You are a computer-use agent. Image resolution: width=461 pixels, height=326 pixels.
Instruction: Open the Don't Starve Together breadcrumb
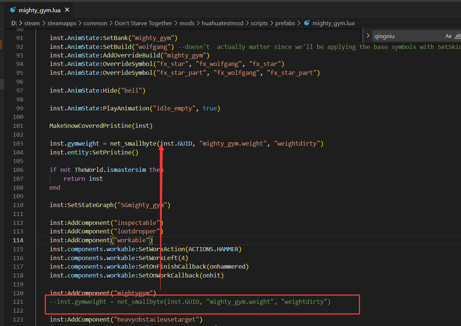tap(143, 23)
